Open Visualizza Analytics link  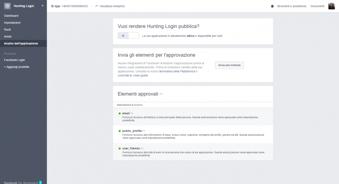click(x=112, y=6)
